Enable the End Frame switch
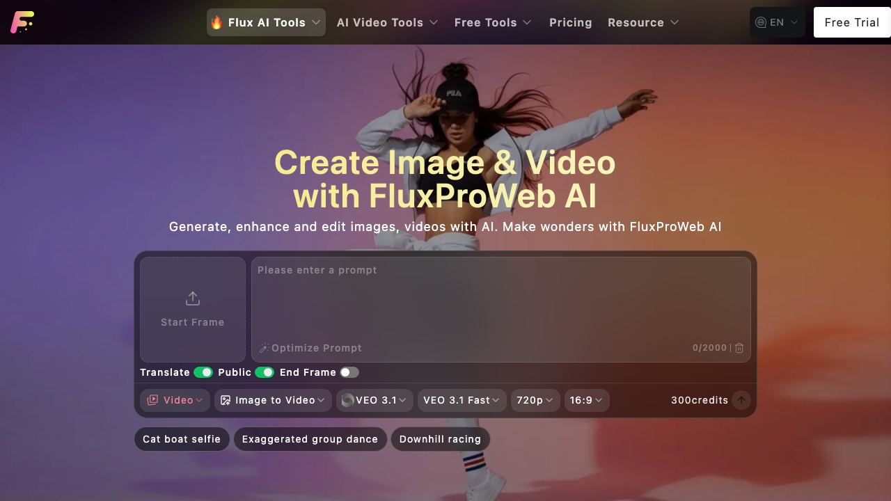This screenshot has height=501, width=891. (349, 372)
